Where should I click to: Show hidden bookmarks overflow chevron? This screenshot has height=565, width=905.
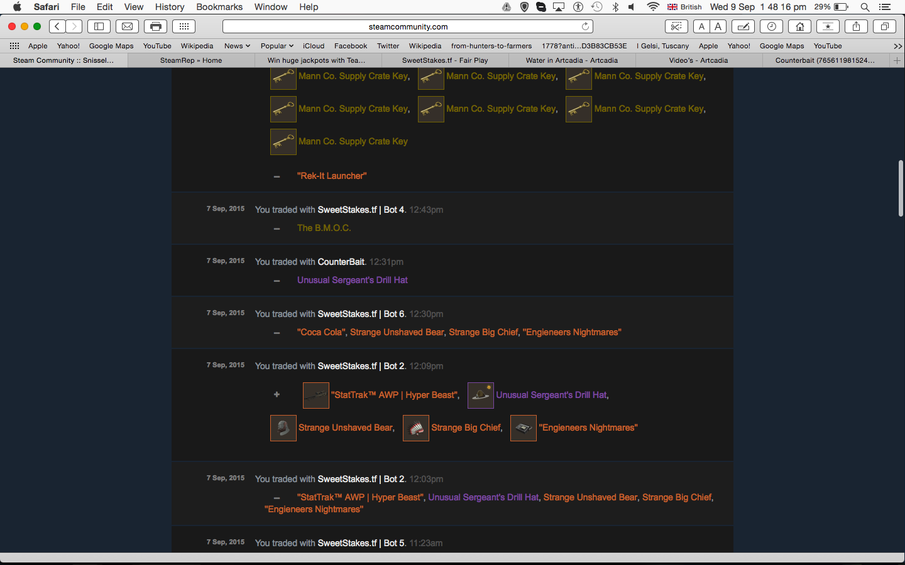tap(897, 46)
